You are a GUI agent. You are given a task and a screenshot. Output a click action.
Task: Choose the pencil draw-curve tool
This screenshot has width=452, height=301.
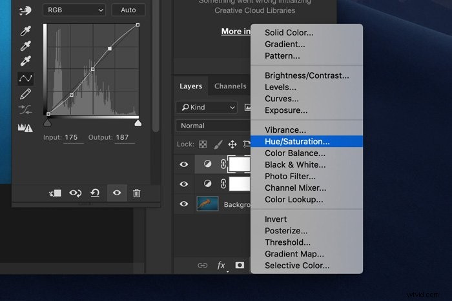click(x=25, y=95)
